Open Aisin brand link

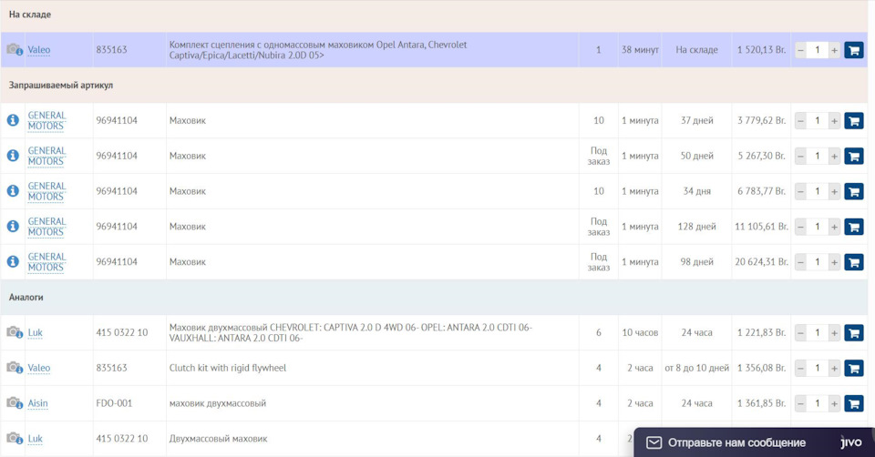38,403
